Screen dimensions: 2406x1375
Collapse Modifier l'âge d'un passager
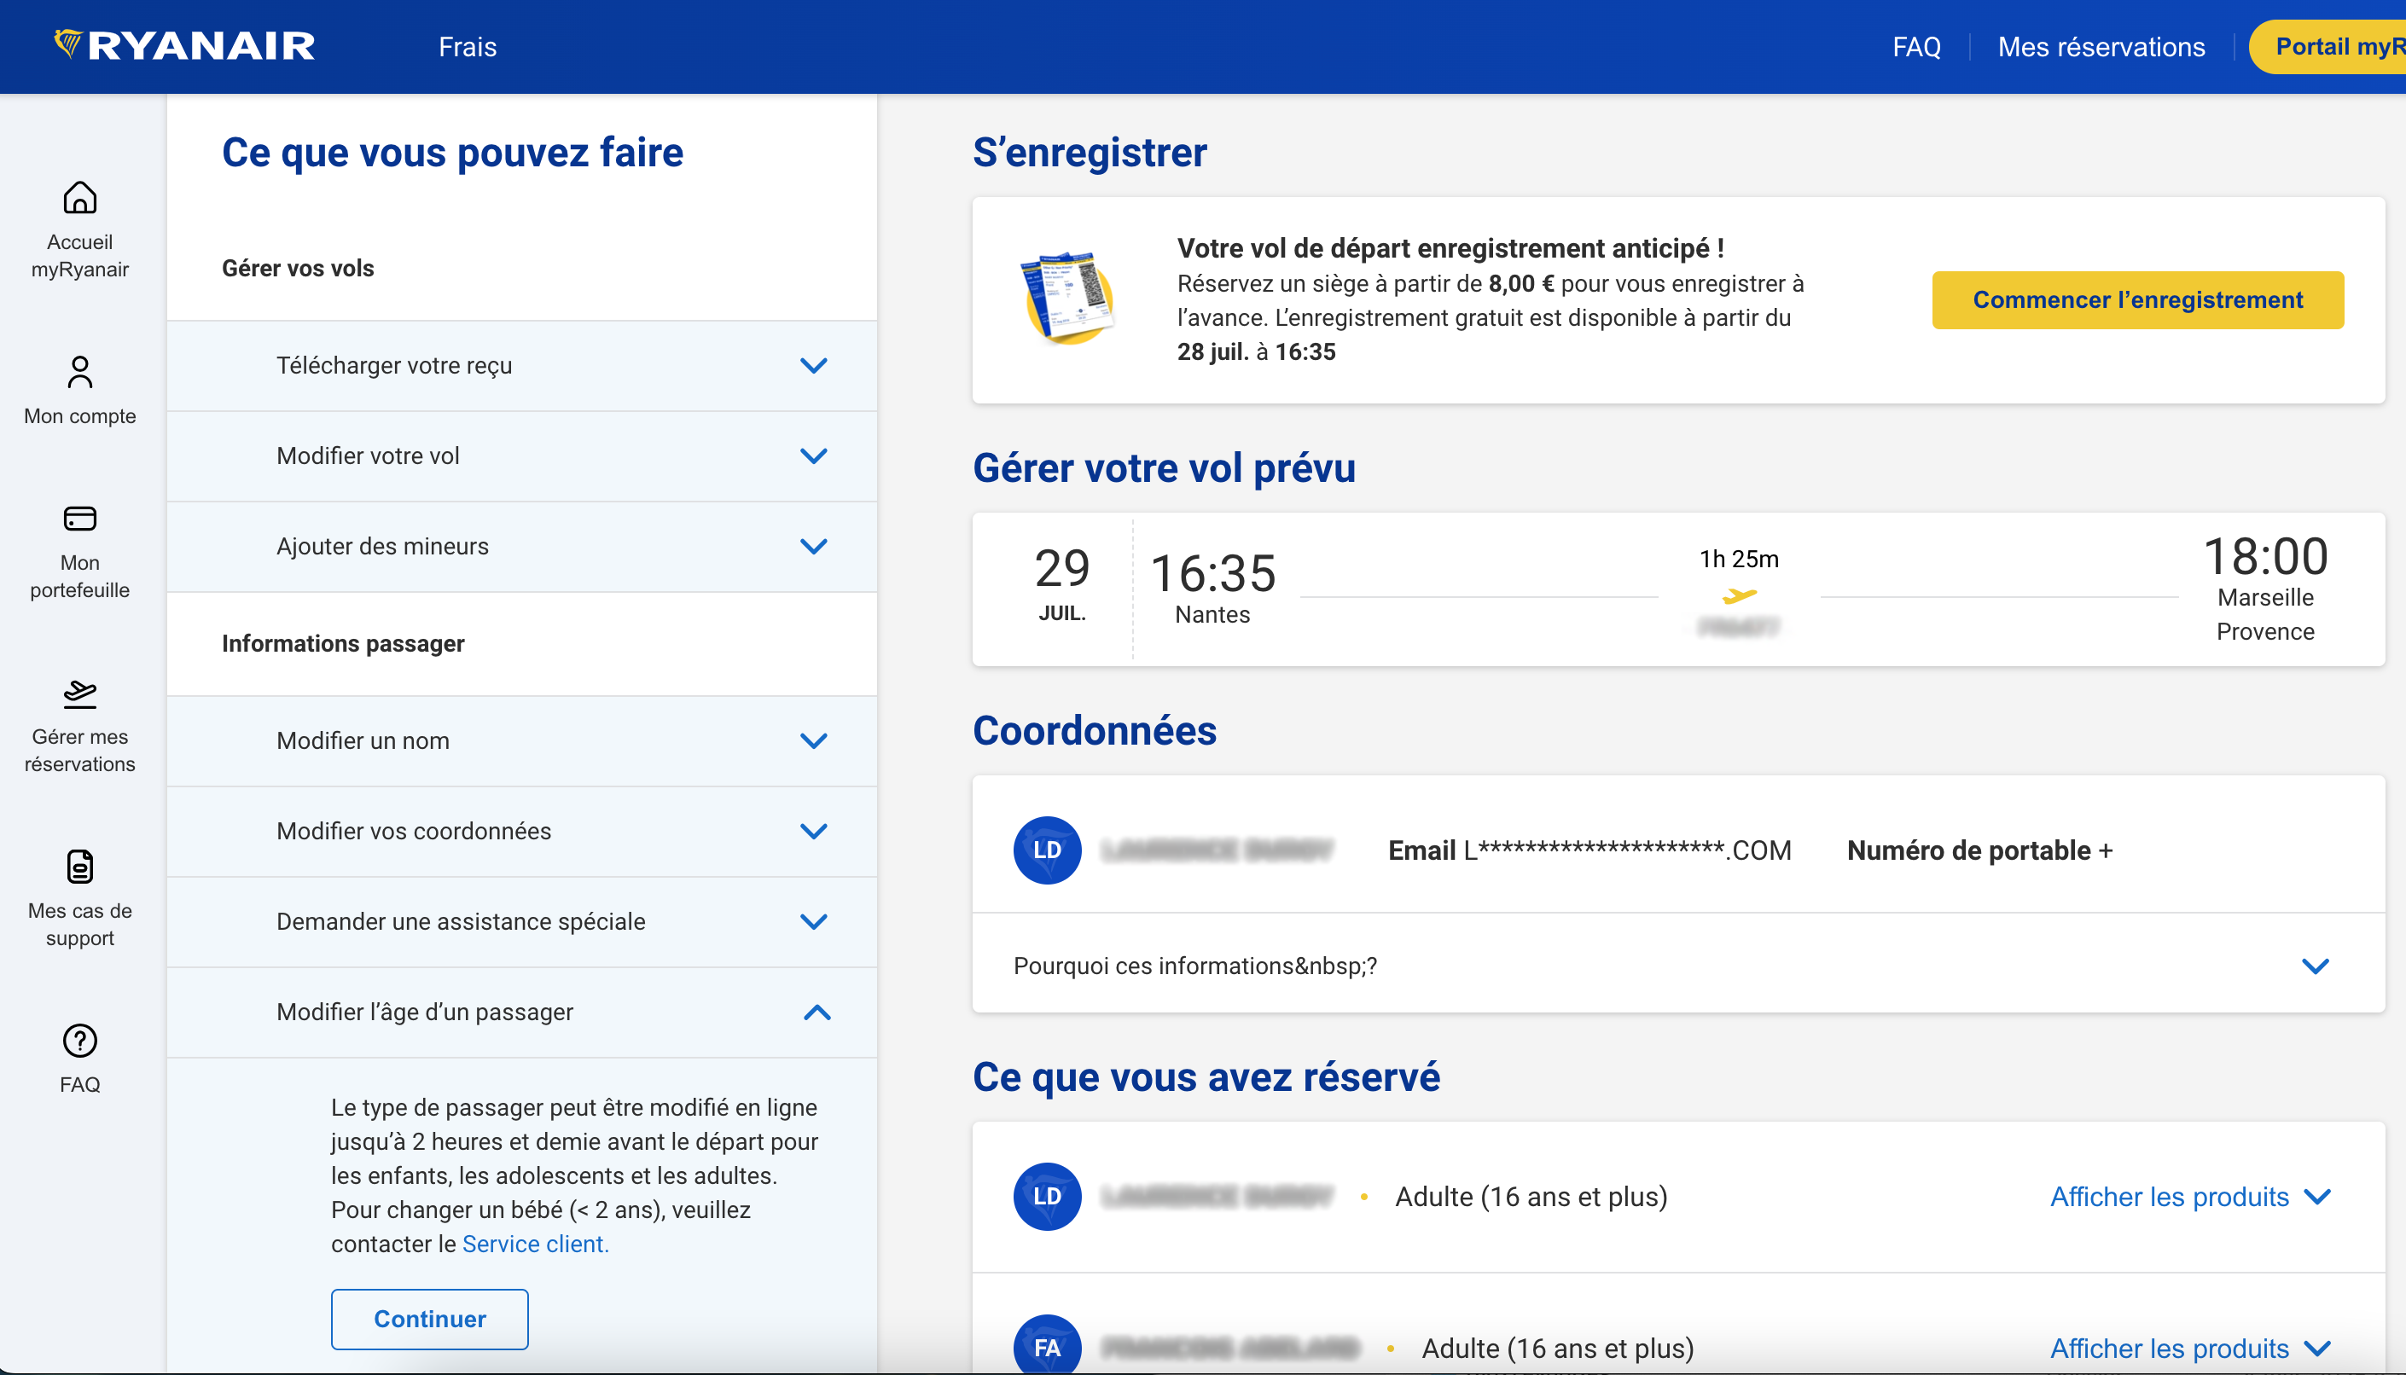point(521,1012)
